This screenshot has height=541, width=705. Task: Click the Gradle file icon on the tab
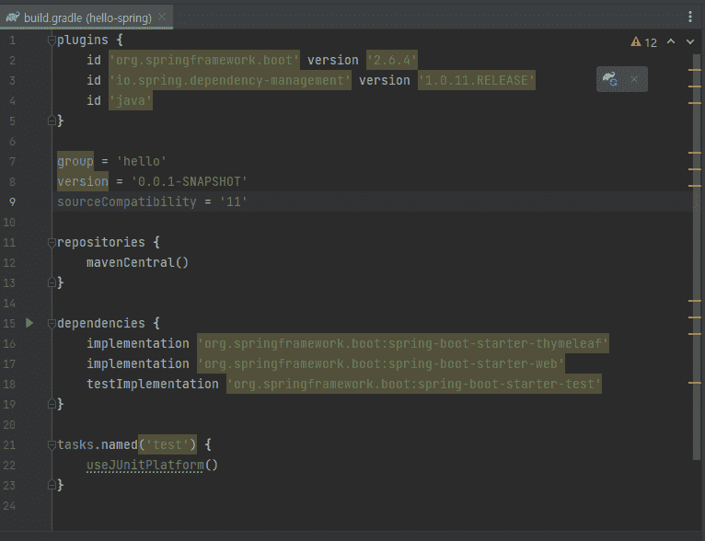point(13,17)
